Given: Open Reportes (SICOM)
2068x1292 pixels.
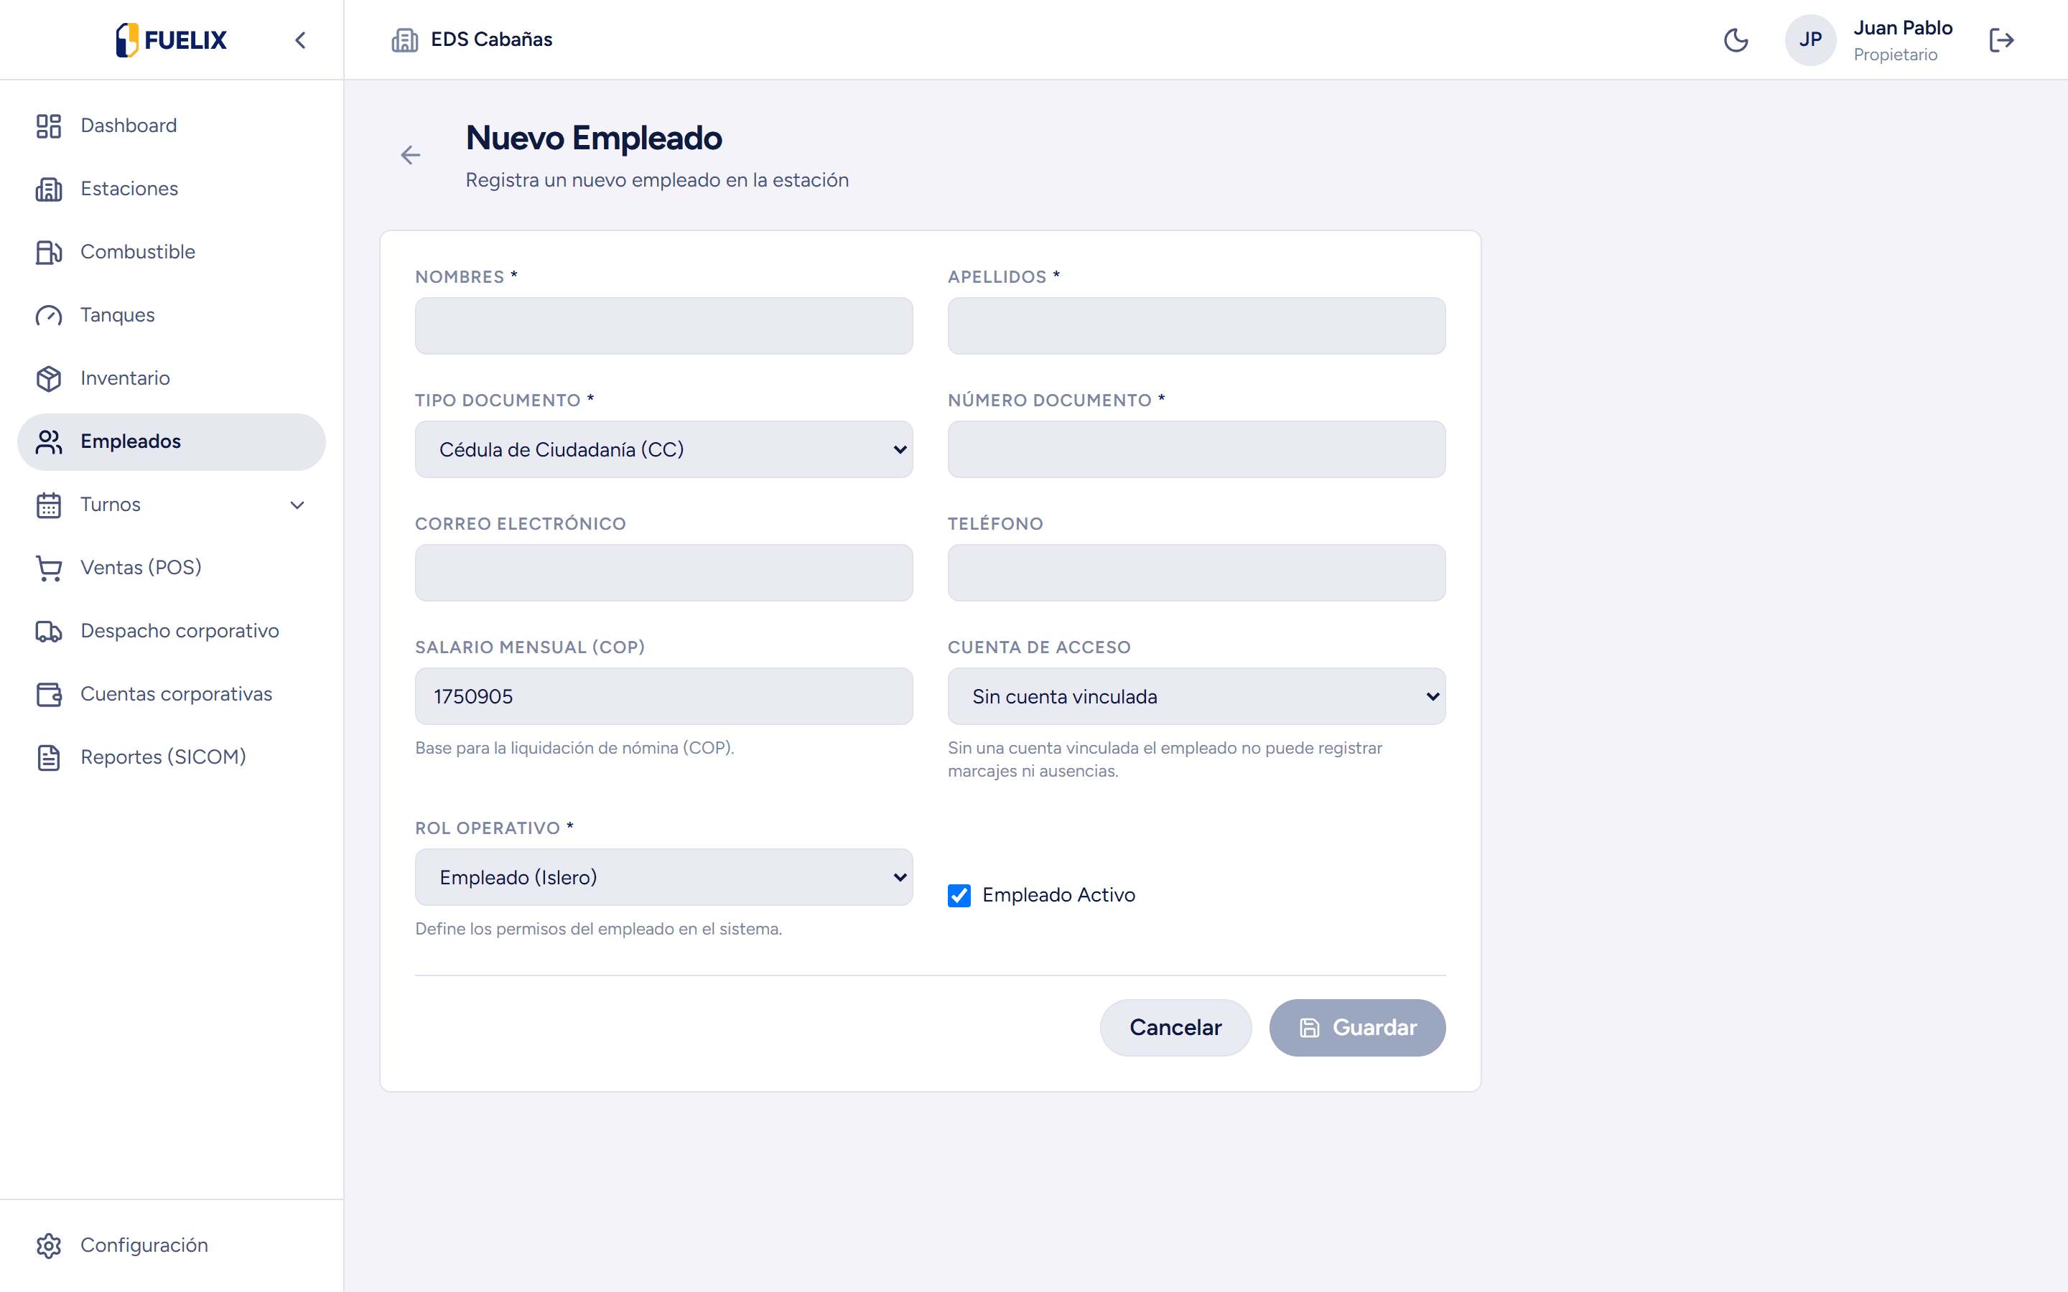Looking at the screenshot, I should (x=171, y=758).
